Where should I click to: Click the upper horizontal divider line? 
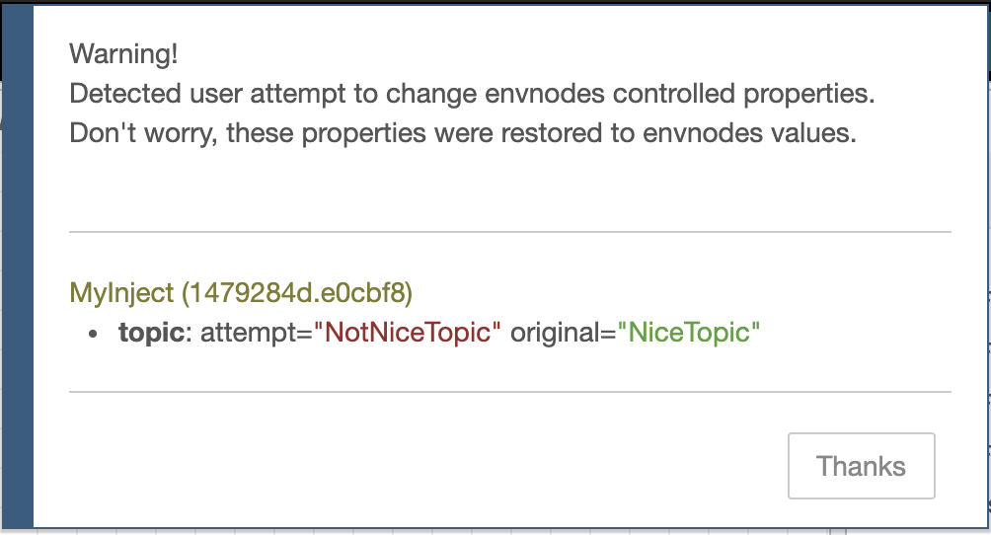click(510, 232)
